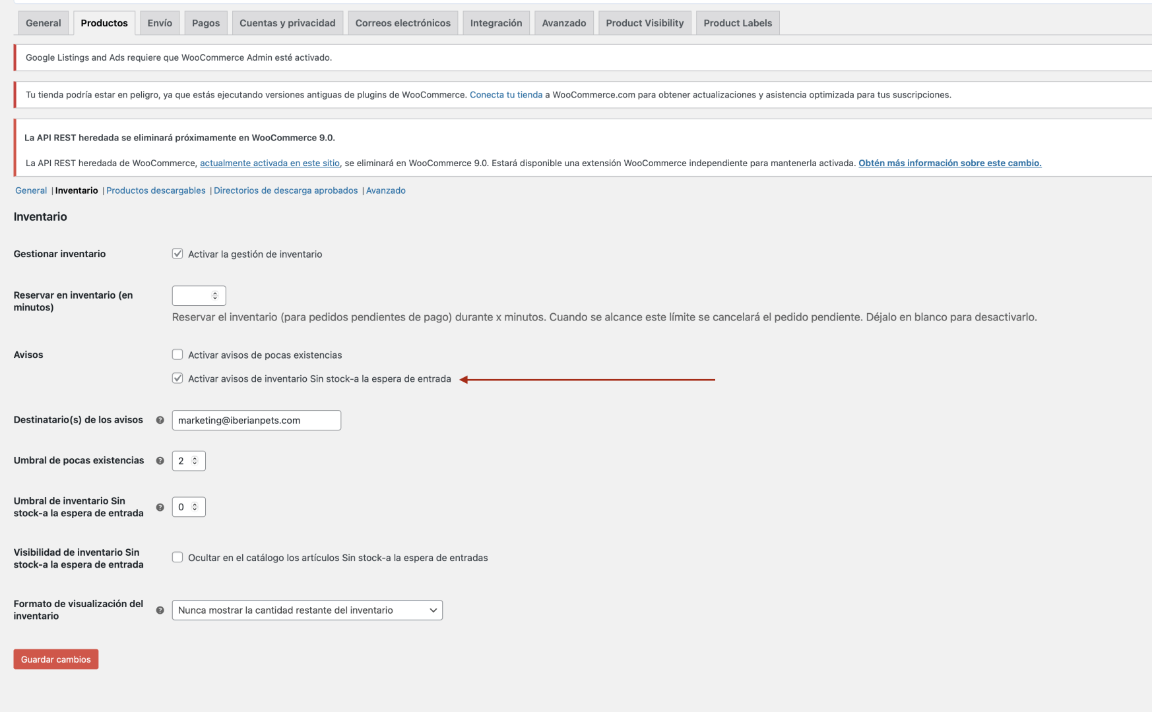
Task: Click label text Activar la gestión de inventario
Action: (255, 254)
